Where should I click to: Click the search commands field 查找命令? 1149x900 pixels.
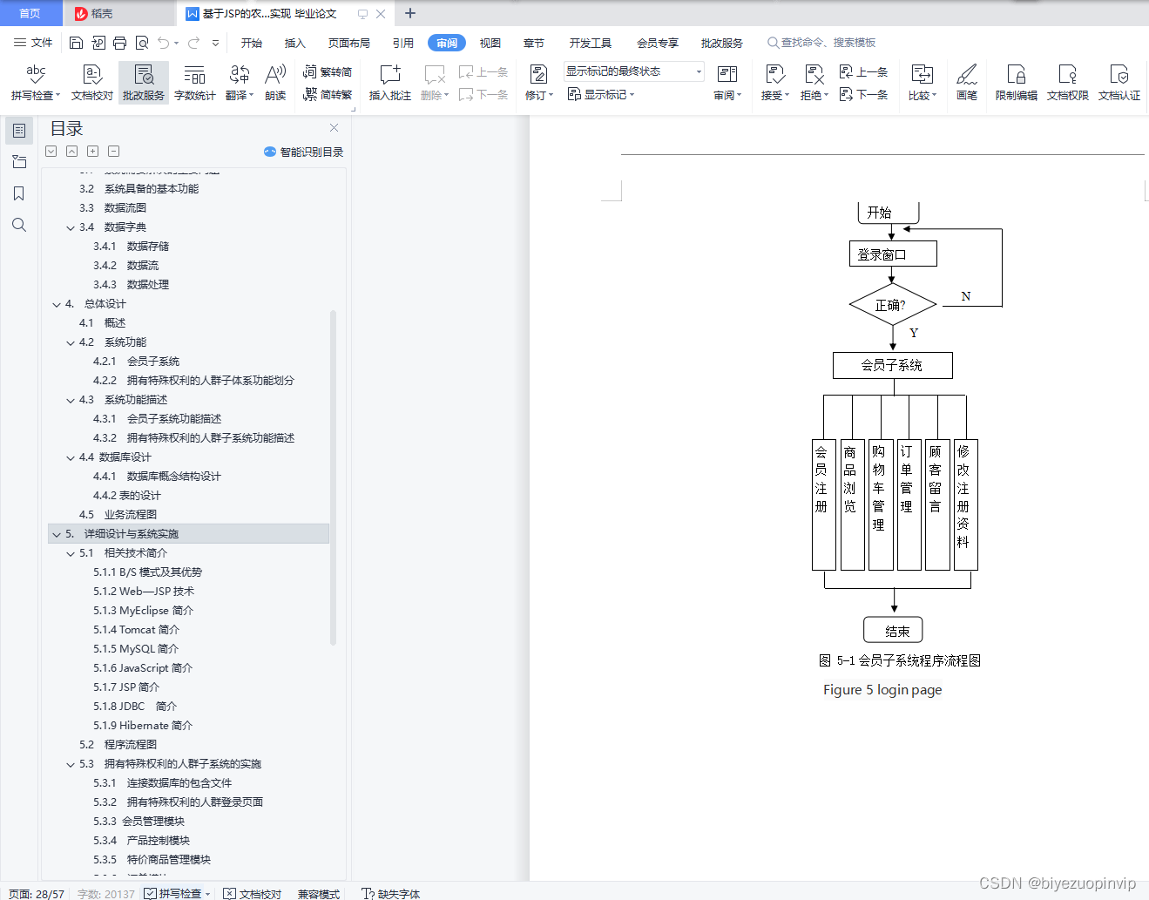tap(821, 43)
